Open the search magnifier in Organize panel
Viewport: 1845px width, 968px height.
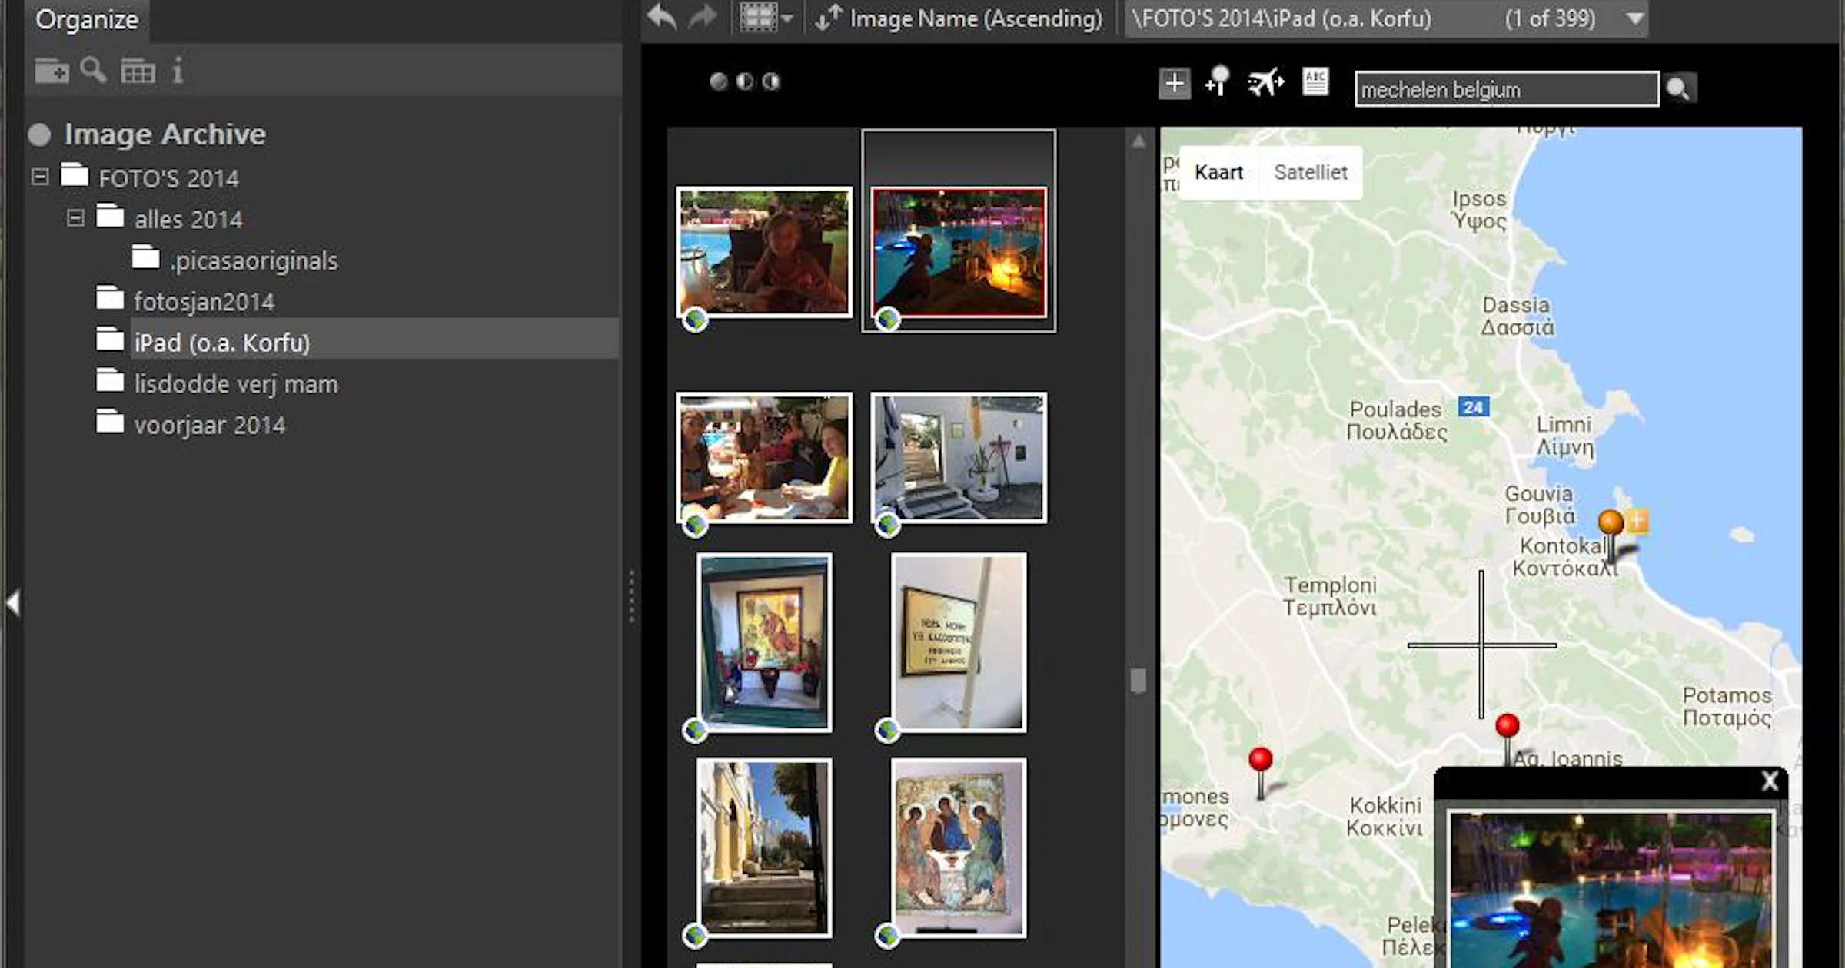click(94, 70)
